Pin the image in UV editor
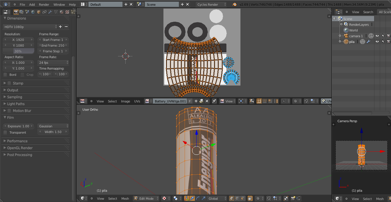391x202 pixels. (214, 101)
